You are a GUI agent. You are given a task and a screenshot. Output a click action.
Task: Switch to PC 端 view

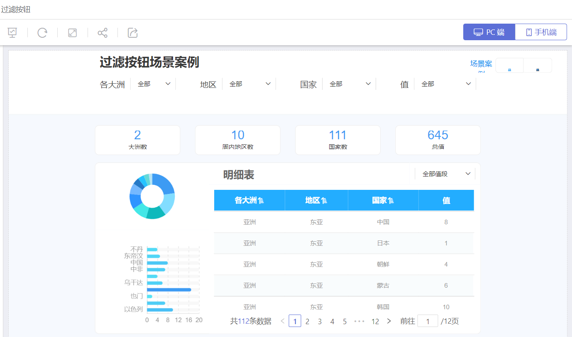[489, 32]
